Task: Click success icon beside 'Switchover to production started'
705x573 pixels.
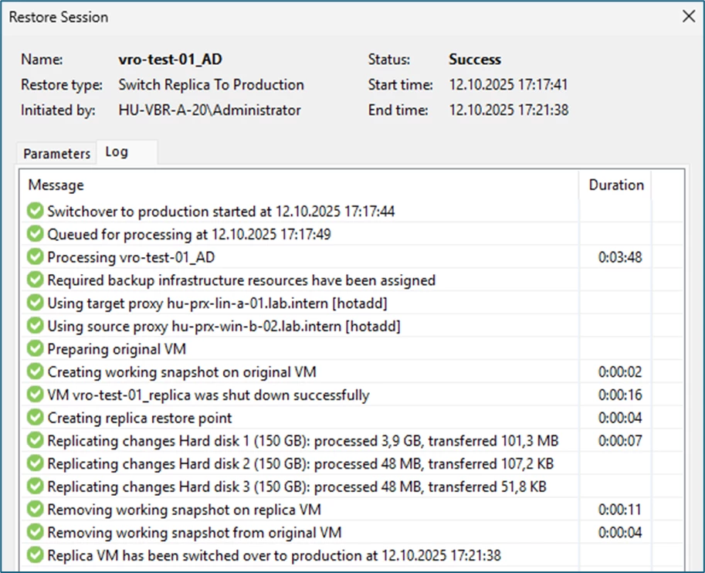Action: click(x=36, y=211)
